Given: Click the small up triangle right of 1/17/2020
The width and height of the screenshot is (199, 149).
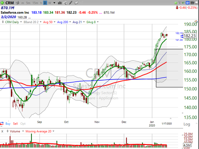Looking at the screenshot, I should (170, 118).
